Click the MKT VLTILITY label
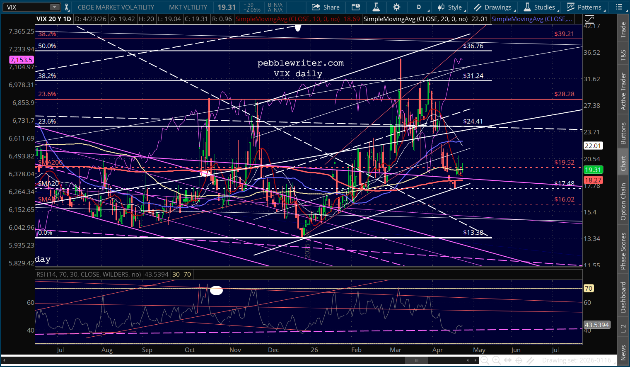Image resolution: width=630 pixels, height=367 pixels. [188, 7]
